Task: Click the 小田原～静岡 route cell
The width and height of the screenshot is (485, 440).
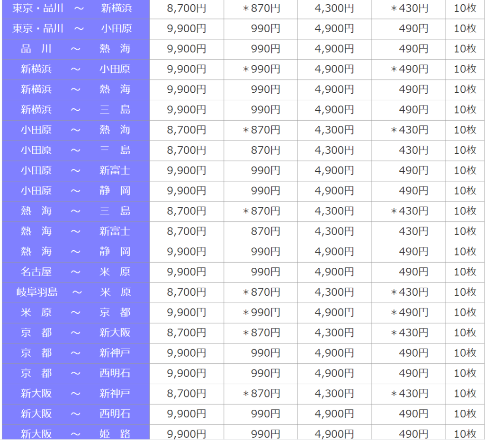Action: point(76,191)
